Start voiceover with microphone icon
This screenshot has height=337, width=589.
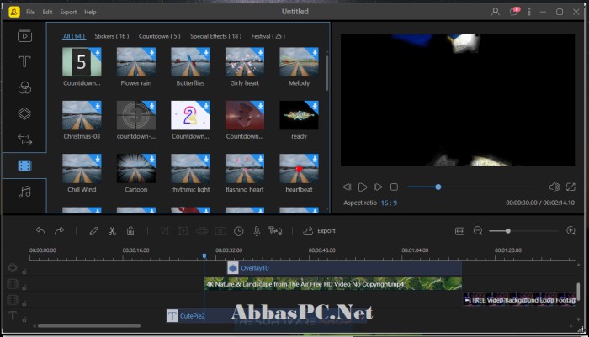tap(257, 231)
